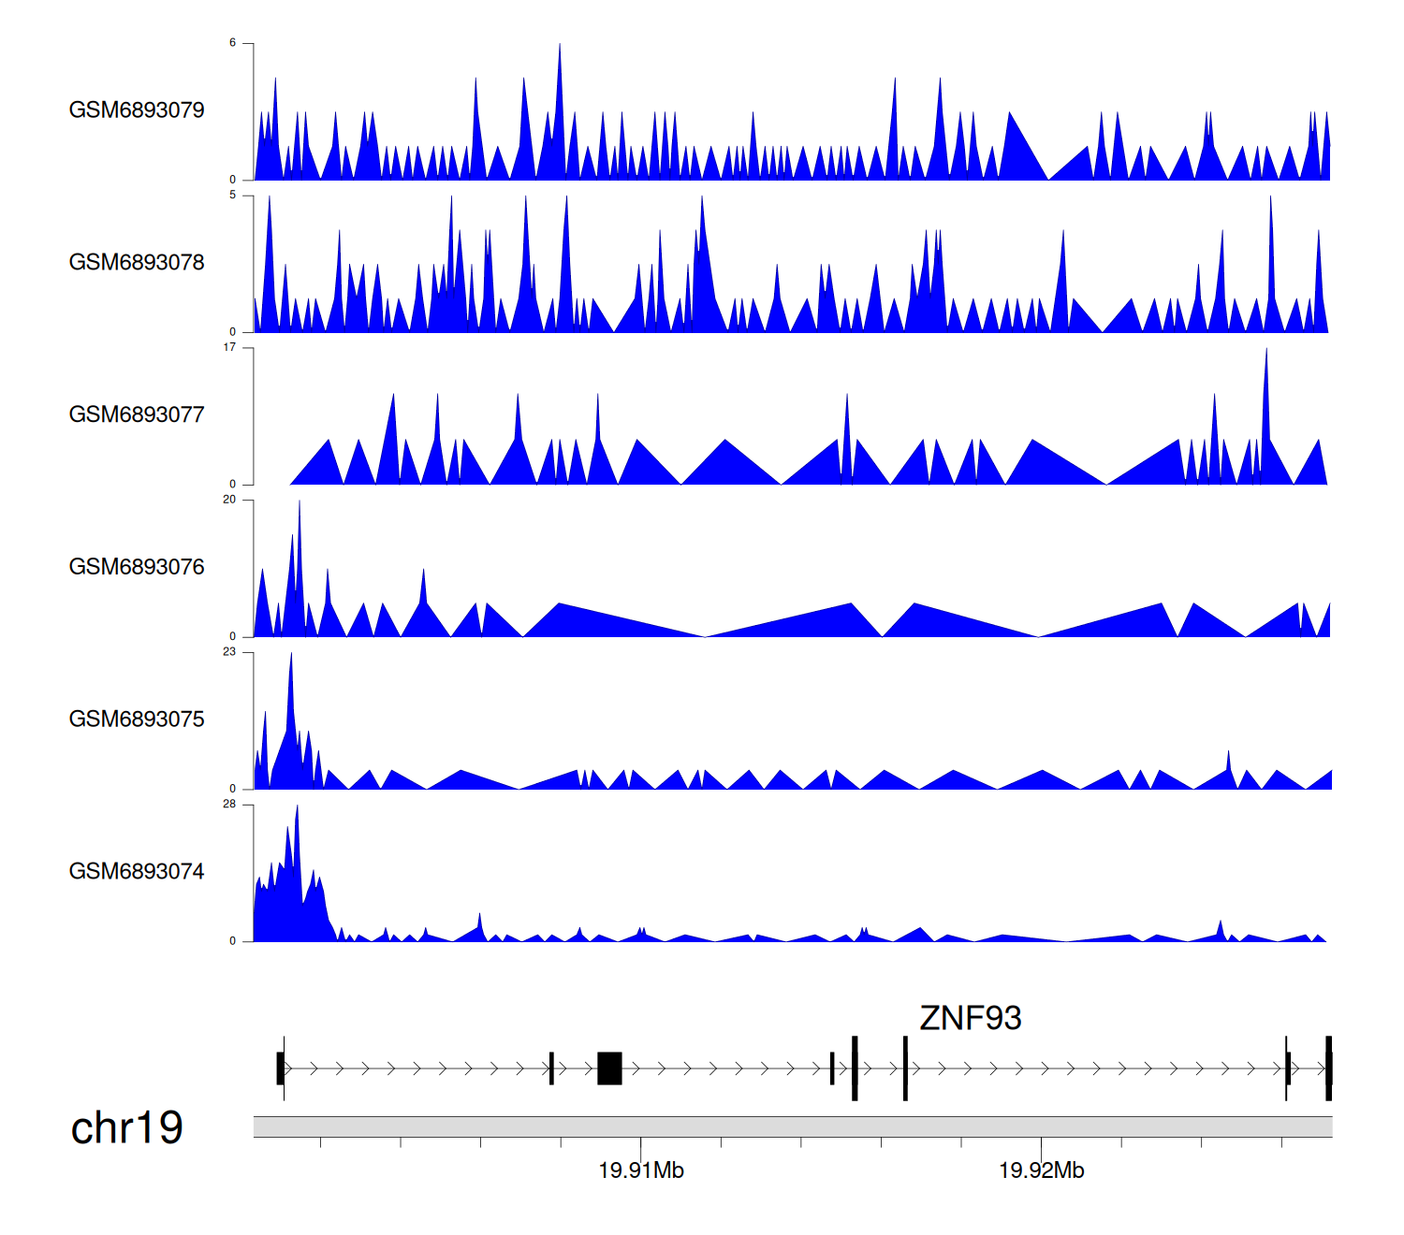The height and width of the screenshot is (1235, 1404).
Task: Click the last ZNF93 exon at right edge
Action: (1328, 1068)
